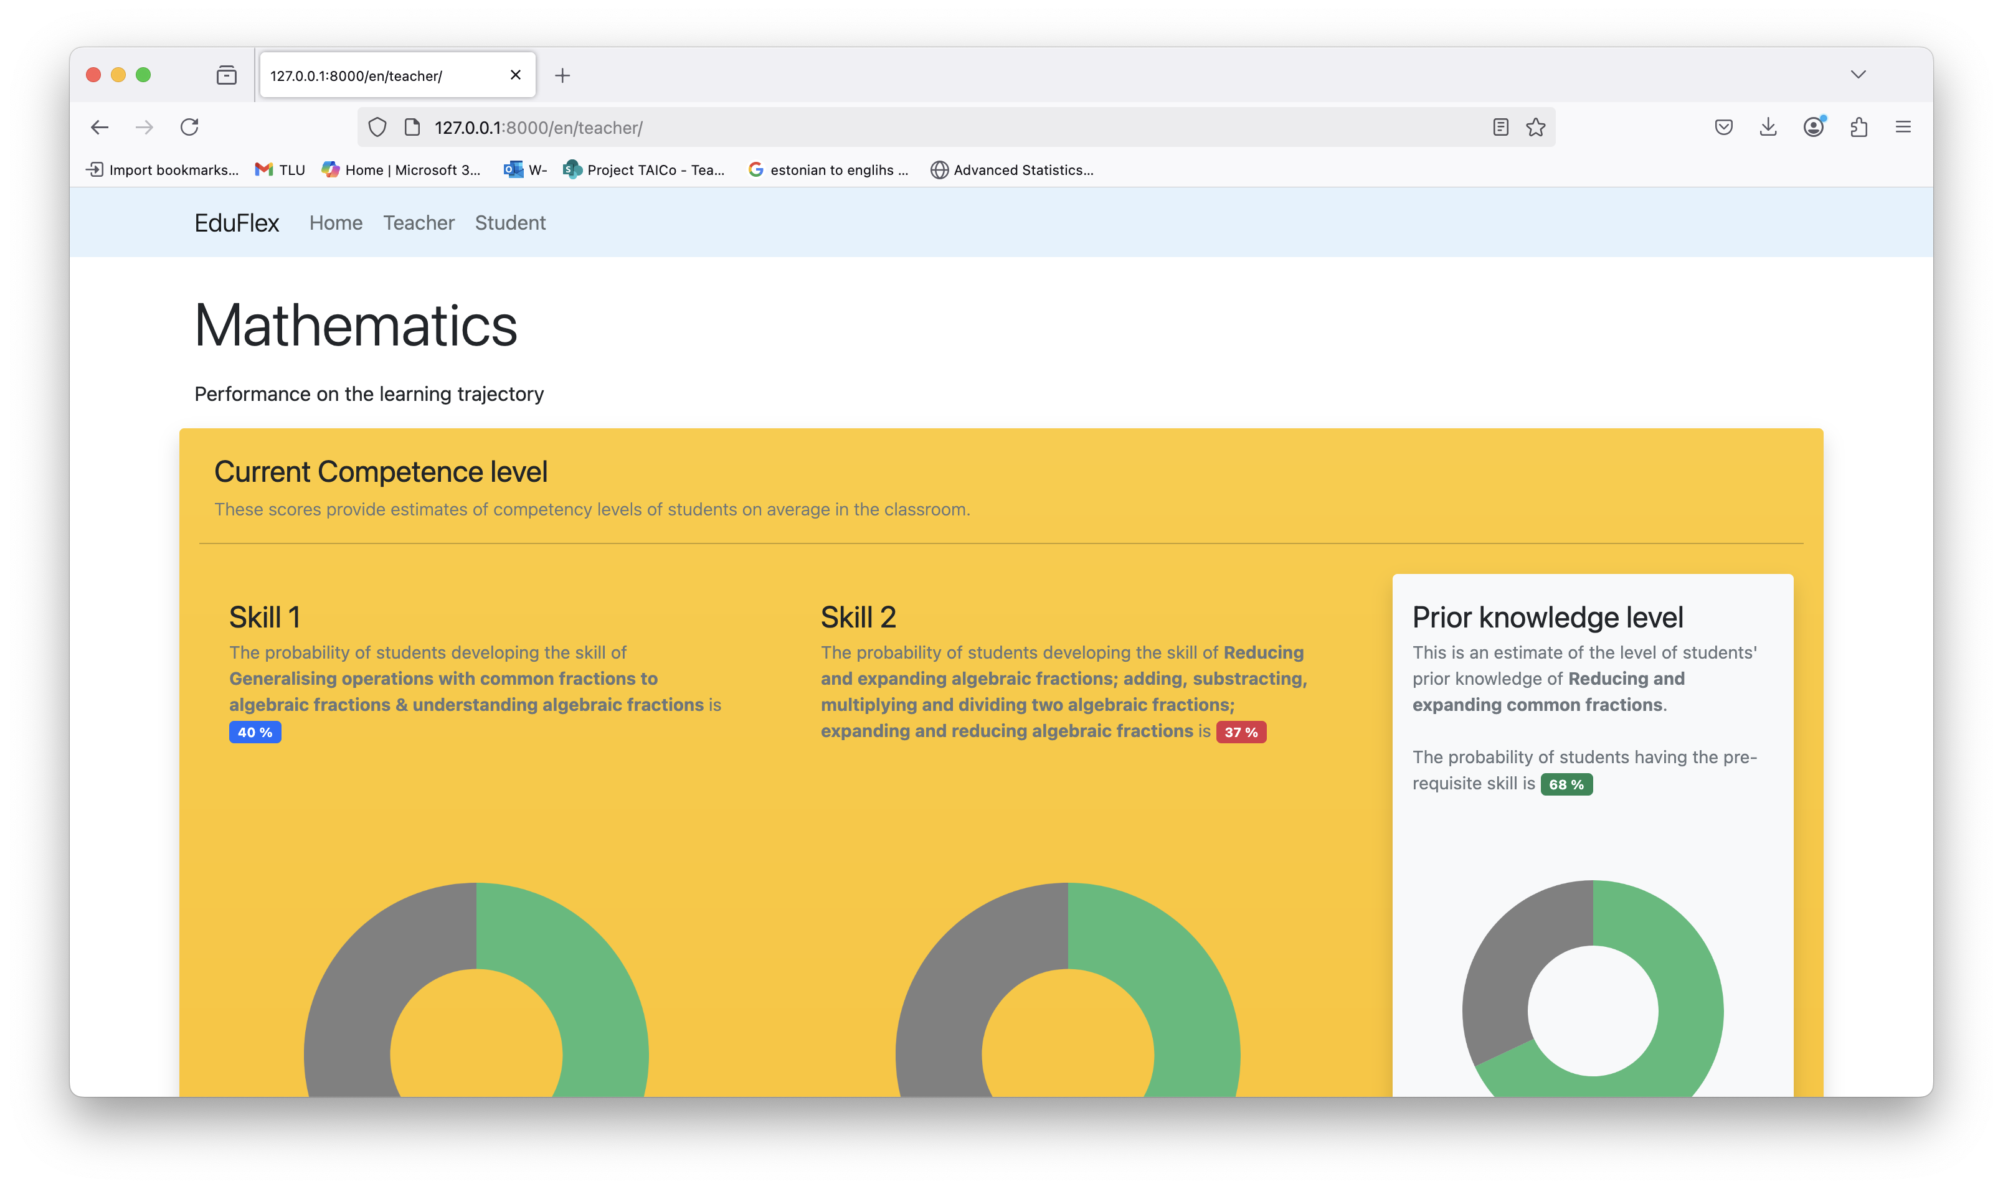Screen dimensions: 2003x1189
Task: Open estonian to english Google bookmark
Action: point(828,170)
